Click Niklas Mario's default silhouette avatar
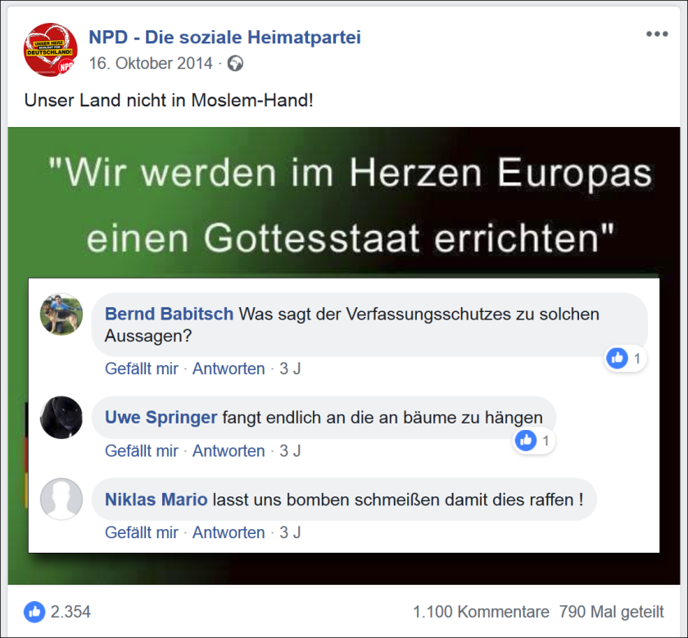688x638 pixels. 61,499
